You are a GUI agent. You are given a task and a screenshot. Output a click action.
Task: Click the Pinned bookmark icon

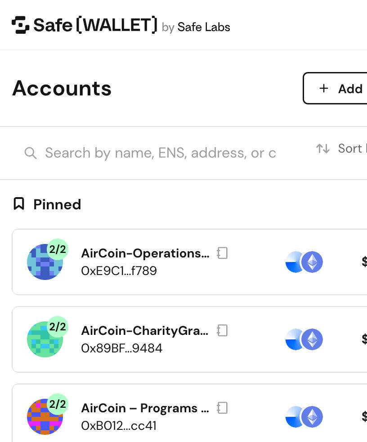[18, 204]
